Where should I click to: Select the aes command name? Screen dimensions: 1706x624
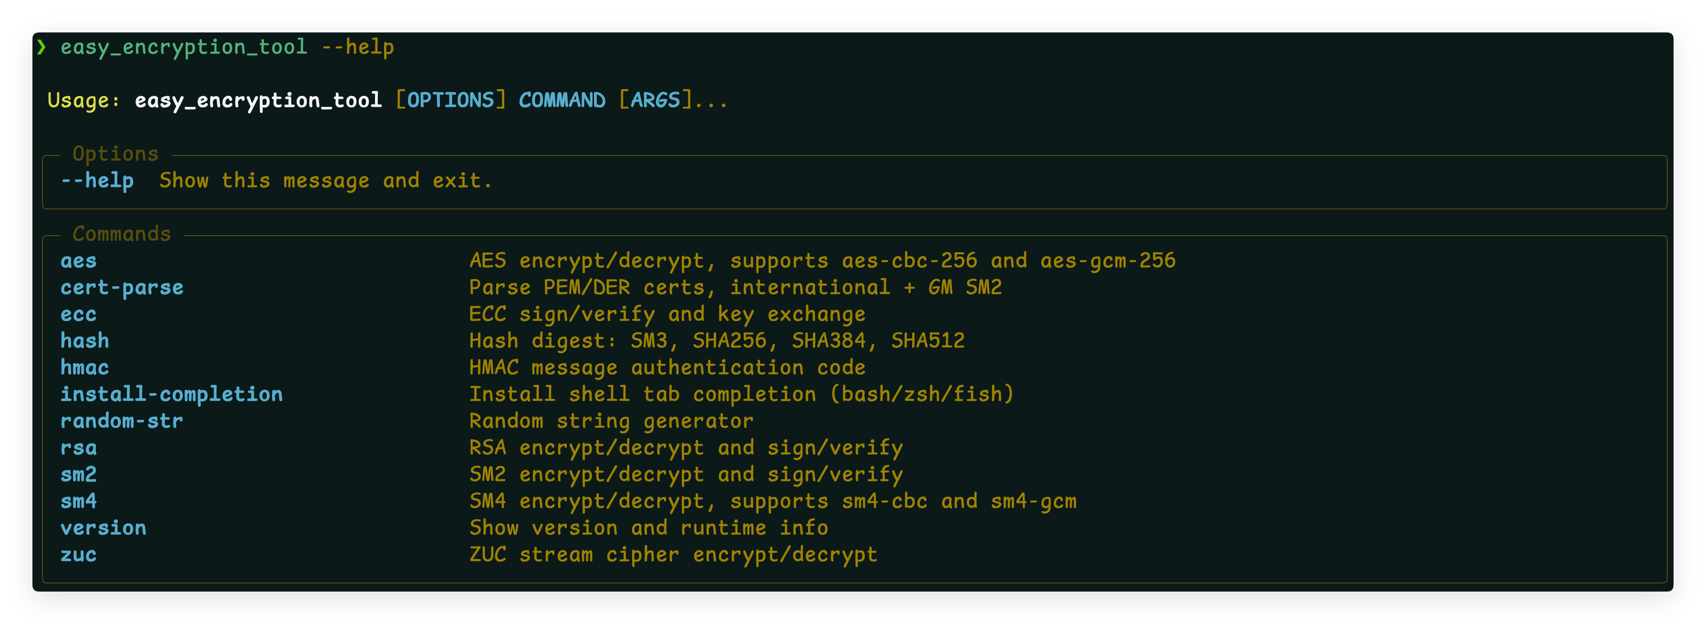(x=78, y=261)
